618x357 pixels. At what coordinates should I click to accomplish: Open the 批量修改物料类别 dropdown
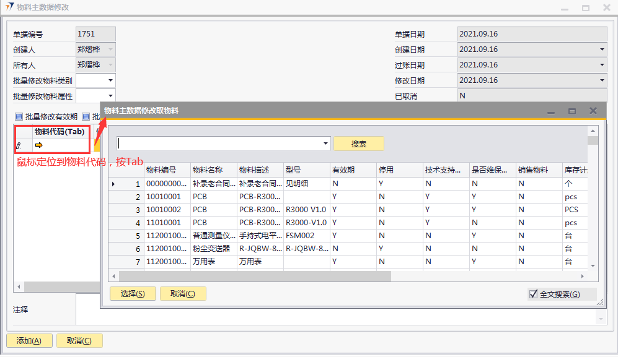coord(110,80)
